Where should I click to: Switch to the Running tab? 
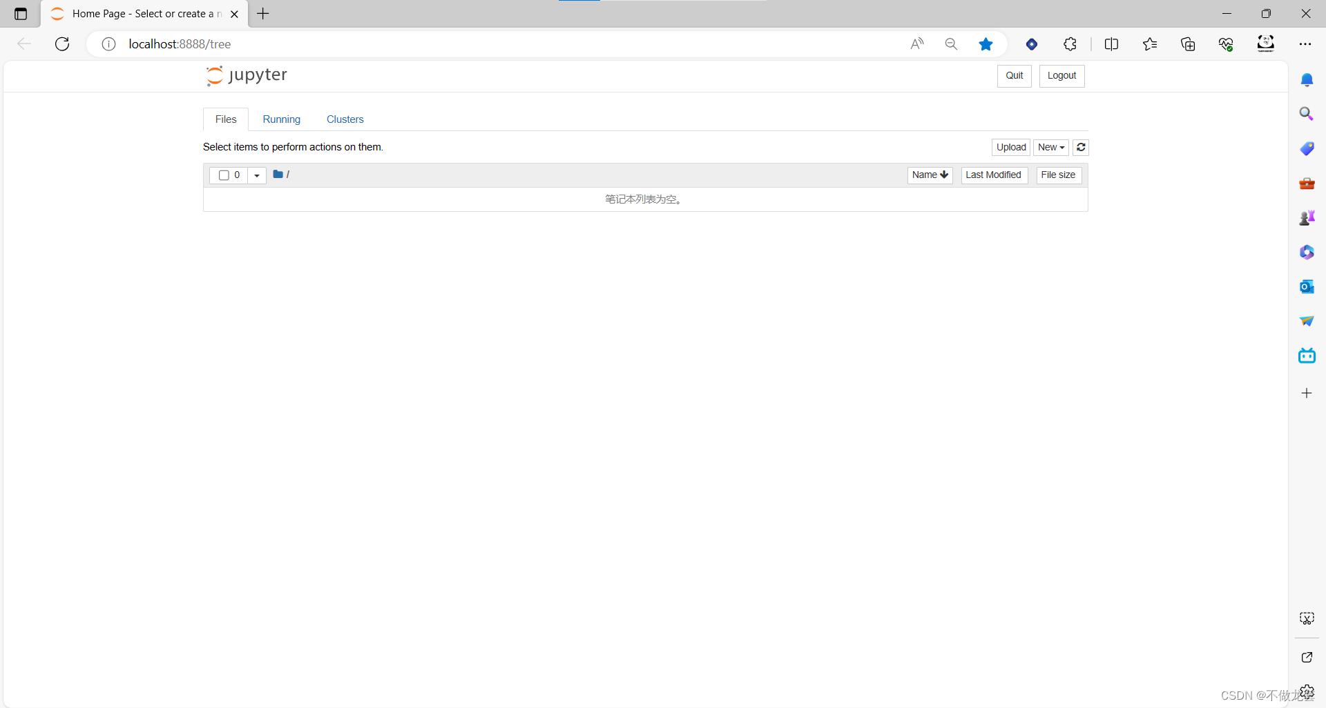(281, 119)
